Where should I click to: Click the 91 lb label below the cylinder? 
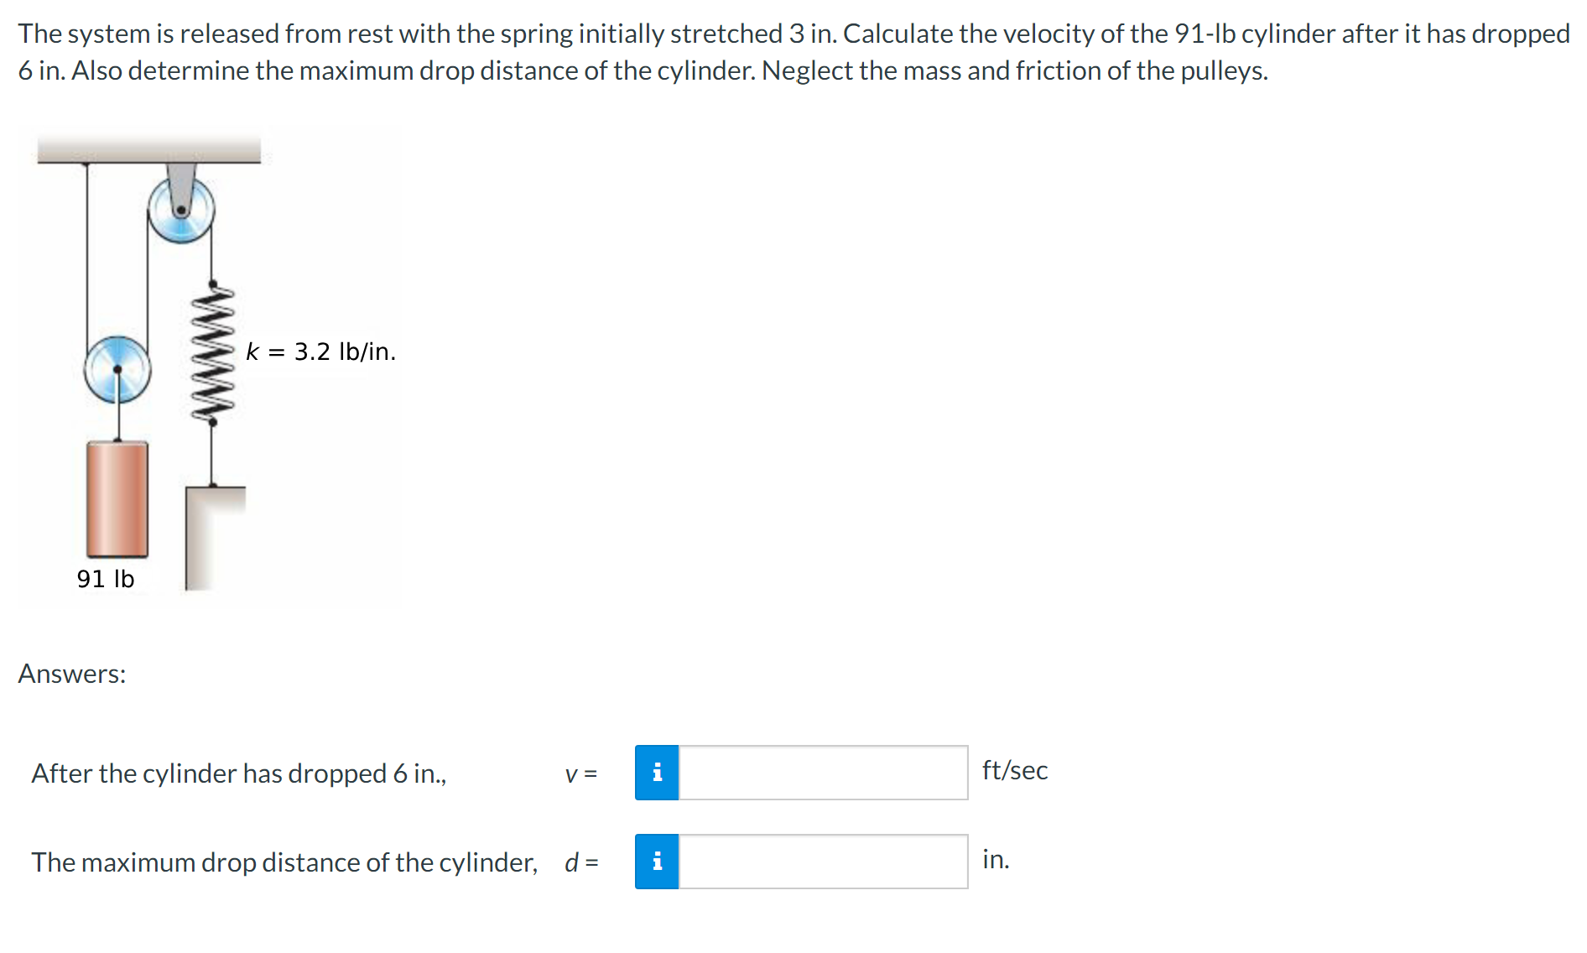pyautogui.click(x=105, y=578)
